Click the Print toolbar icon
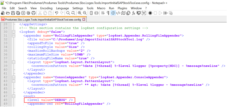The height and width of the screenshot is (107, 228). point(33,13)
